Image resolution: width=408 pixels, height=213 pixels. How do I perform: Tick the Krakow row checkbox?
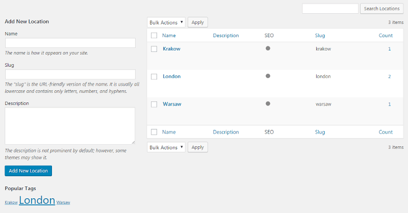(x=154, y=49)
